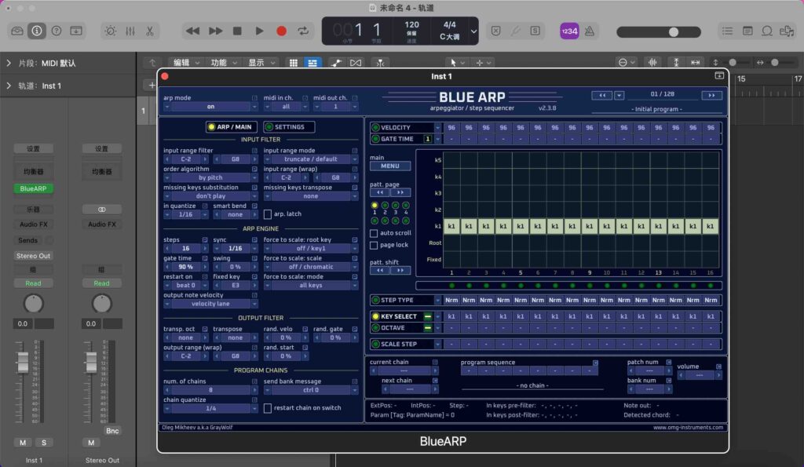Toggle the STEP TYPE lane power button
This screenshot has width=804, height=467.
376,300
